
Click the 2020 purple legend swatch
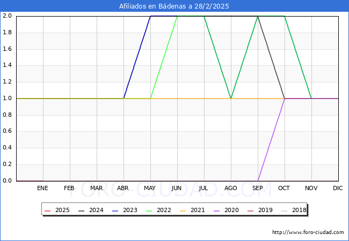point(216,210)
